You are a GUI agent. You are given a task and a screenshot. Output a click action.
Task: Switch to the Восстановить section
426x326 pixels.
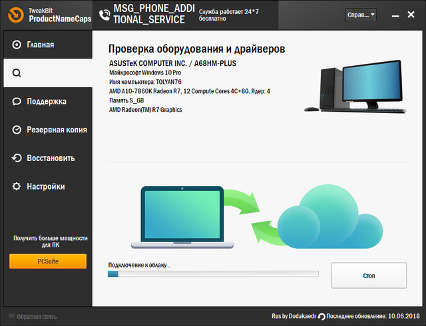pos(51,158)
